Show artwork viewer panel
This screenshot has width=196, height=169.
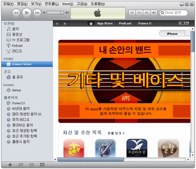click(x=42, y=165)
